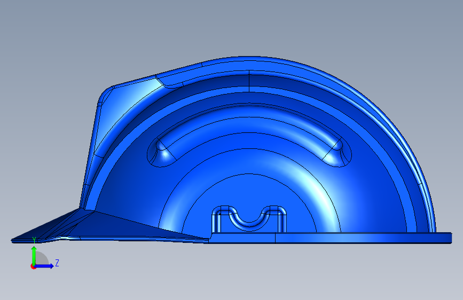This screenshot has width=463, height=300.
Task: Select the curved raised rib on the helmet side
Action: 249,134
